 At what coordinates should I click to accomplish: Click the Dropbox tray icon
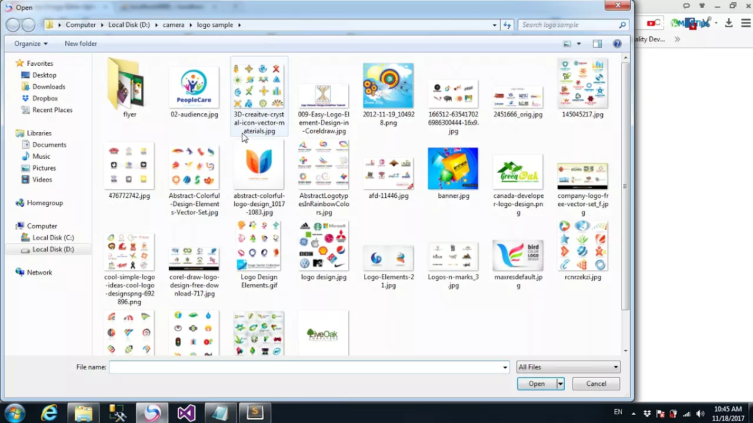[x=647, y=413]
